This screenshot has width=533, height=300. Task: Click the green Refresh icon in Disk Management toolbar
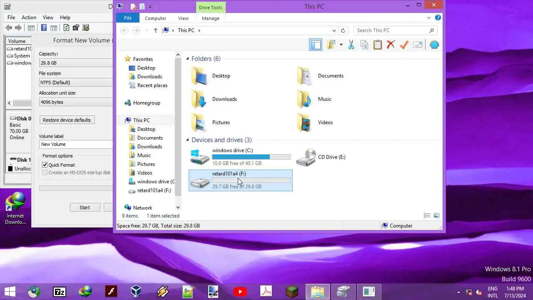click(66, 28)
